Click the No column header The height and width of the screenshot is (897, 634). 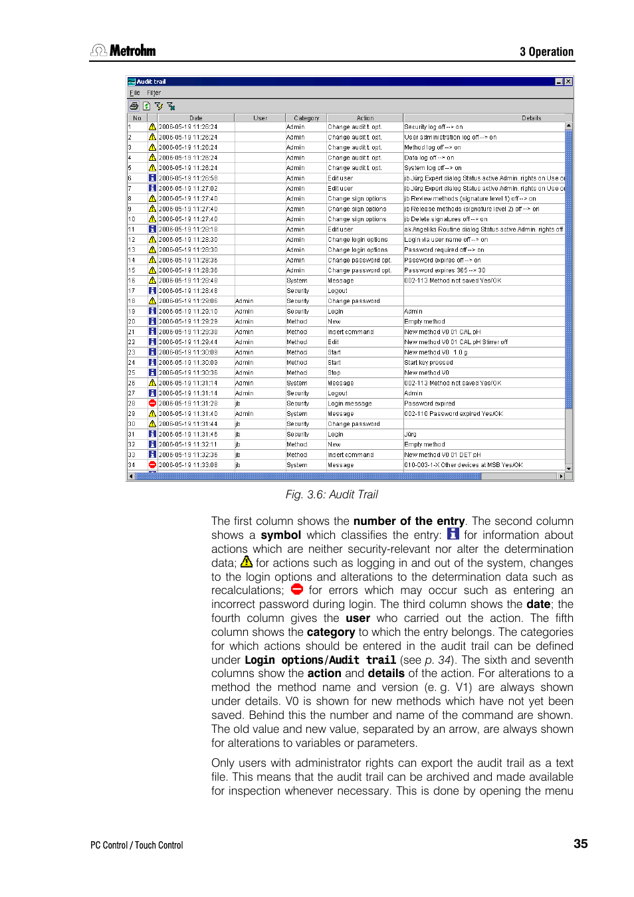tap(137, 118)
